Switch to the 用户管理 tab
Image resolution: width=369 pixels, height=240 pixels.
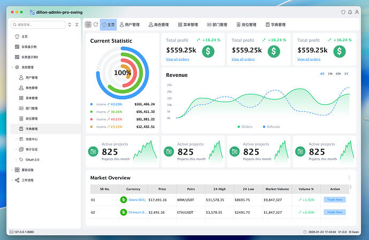coord(129,25)
